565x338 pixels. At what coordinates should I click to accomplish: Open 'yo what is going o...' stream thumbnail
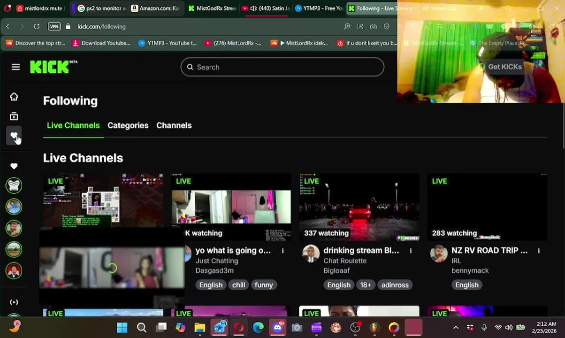231,207
